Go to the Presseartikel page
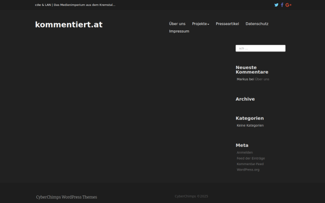 [227, 24]
